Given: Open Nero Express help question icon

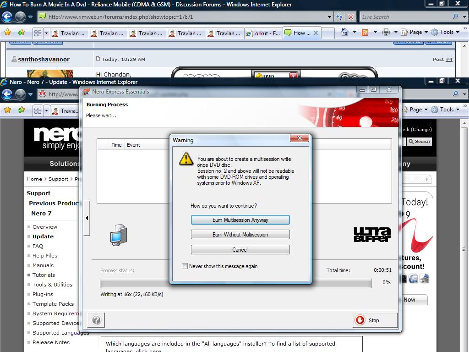Looking at the screenshot, I should pyautogui.click(x=96, y=320).
